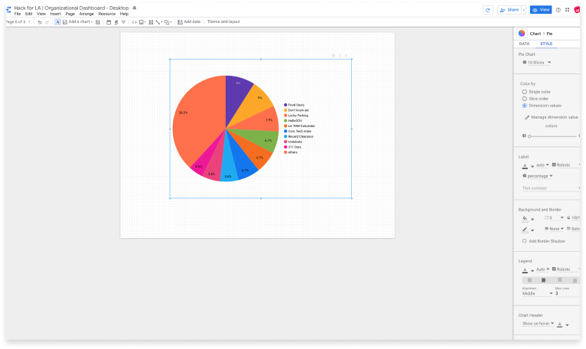Viewport: 586px width, 349px height.
Task: Open the Arrange menu
Action: point(86,14)
